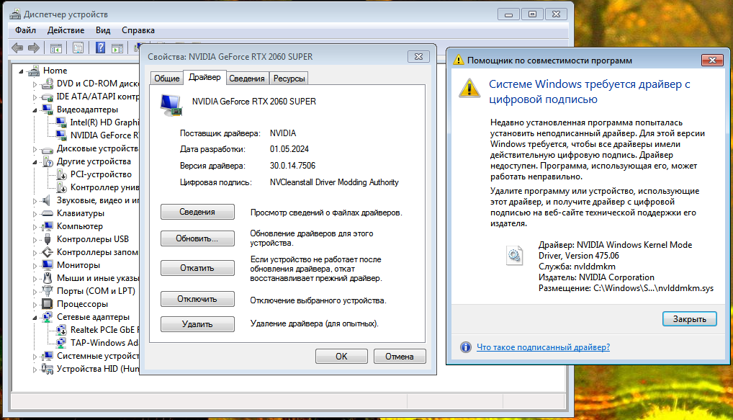Click the Forward arrow in Device Manager toolbar

[x=34, y=48]
